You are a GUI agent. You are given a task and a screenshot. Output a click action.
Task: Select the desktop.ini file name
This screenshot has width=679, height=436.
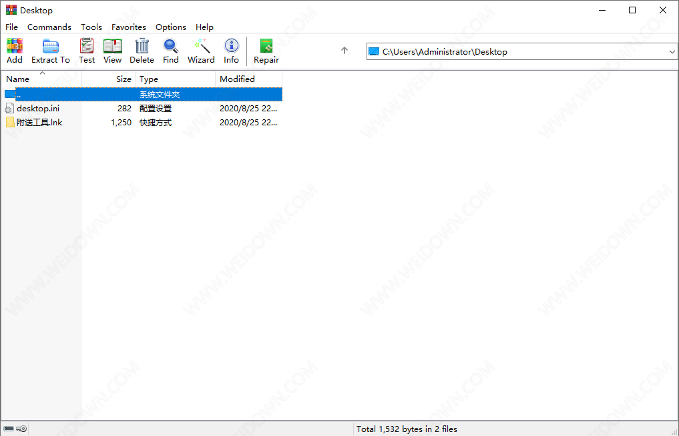click(x=38, y=109)
